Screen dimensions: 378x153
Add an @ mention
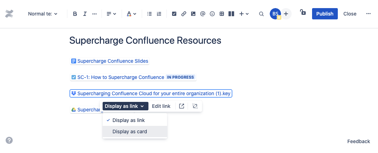(x=202, y=14)
